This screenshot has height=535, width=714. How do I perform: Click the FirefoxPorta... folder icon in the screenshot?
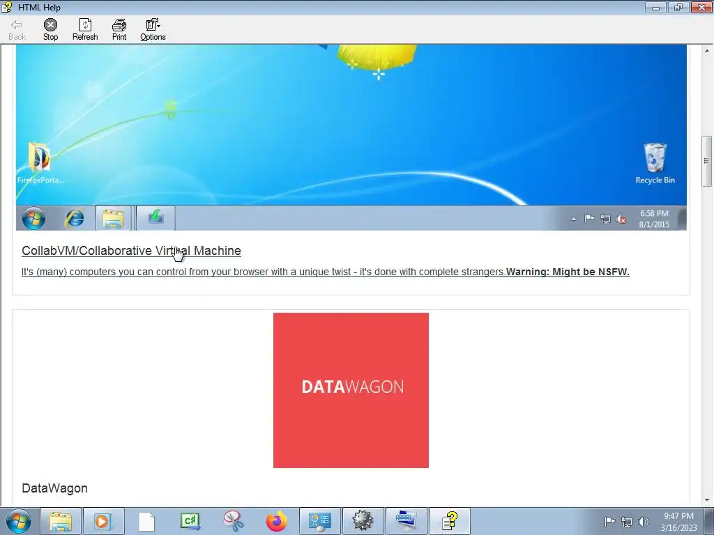coord(40,163)
